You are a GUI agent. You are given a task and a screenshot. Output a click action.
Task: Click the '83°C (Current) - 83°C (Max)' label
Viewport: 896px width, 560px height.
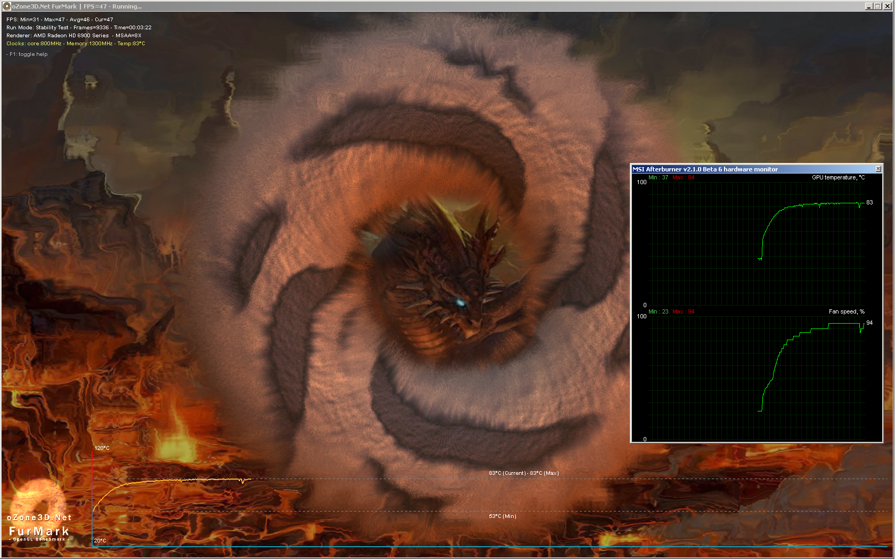(524, 473)
